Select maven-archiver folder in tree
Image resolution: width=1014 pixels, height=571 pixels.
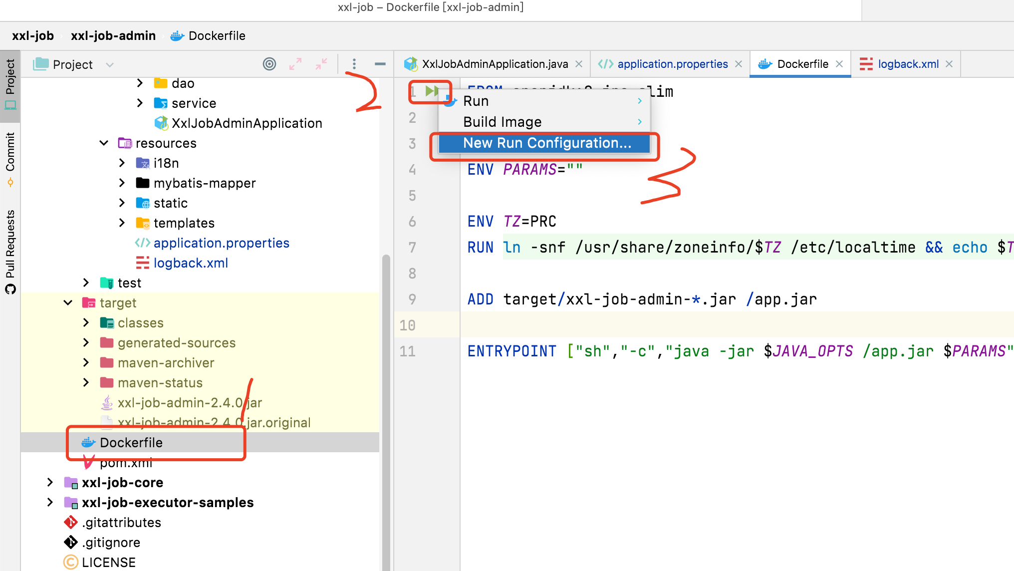pyautogui.click(x=166, y=362)
